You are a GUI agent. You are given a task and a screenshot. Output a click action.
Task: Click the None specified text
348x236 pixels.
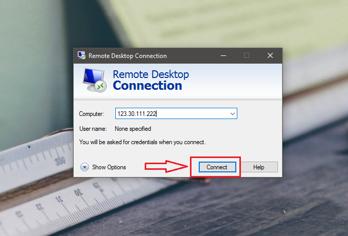point(133,129)
